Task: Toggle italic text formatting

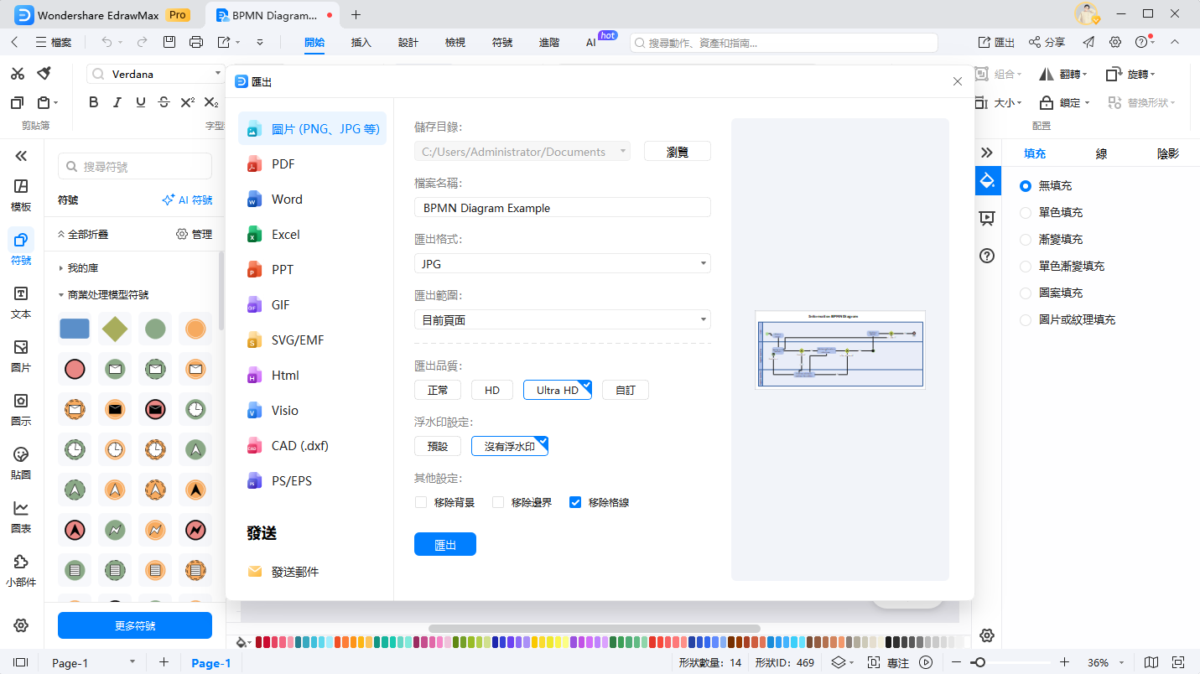Action: tap(117, 102)
